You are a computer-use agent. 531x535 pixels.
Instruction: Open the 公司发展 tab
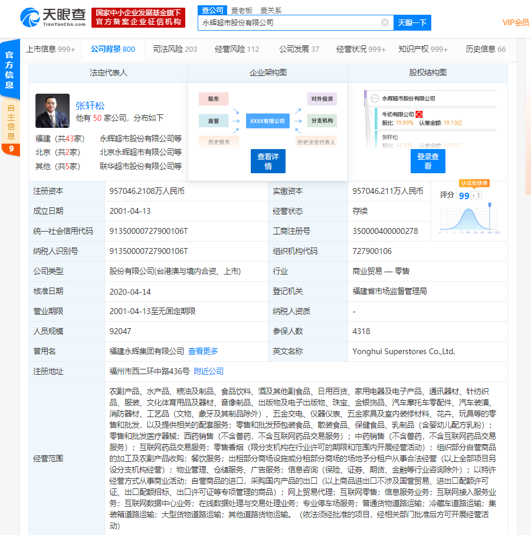(x=299, y=49)
